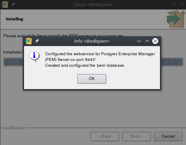
Task: Click the Next > button
Action: coord(136,137)
